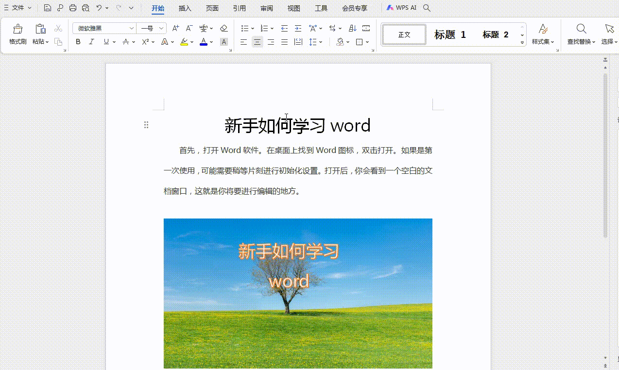Toggle Bold formatting
This screenshot has width=619, height=370.
click(78, 42)
